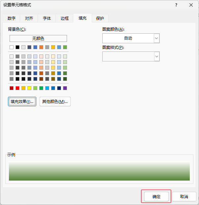199x205 pixels.
Task: Open the 边框 tab
Action: [65, 18]
